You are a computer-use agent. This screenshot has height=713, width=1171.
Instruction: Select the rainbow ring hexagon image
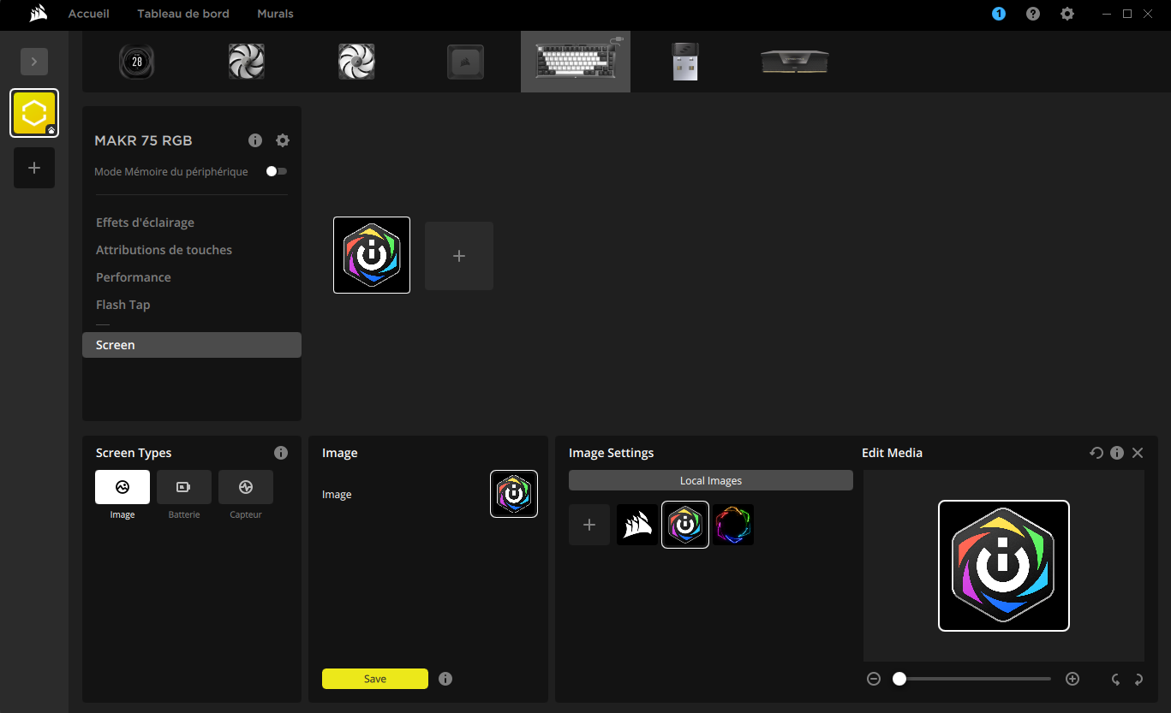733,525
